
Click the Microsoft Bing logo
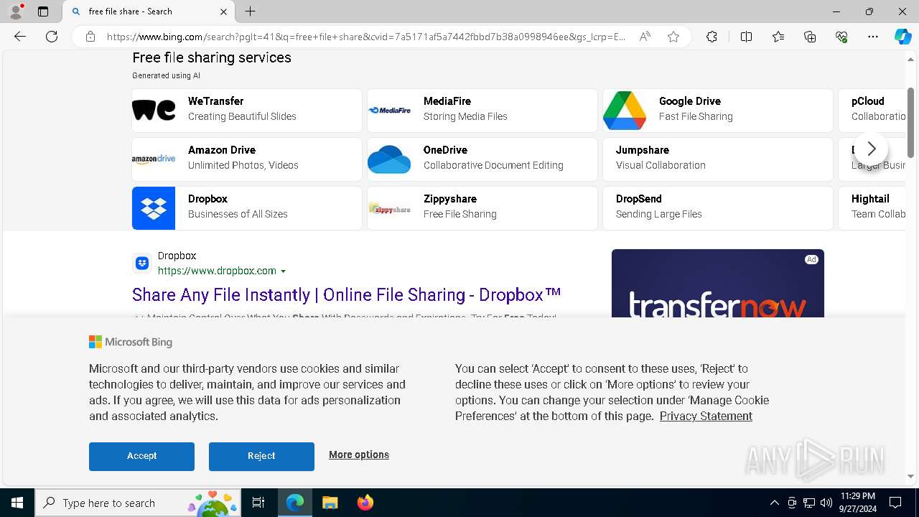click(x=131, y=342)
